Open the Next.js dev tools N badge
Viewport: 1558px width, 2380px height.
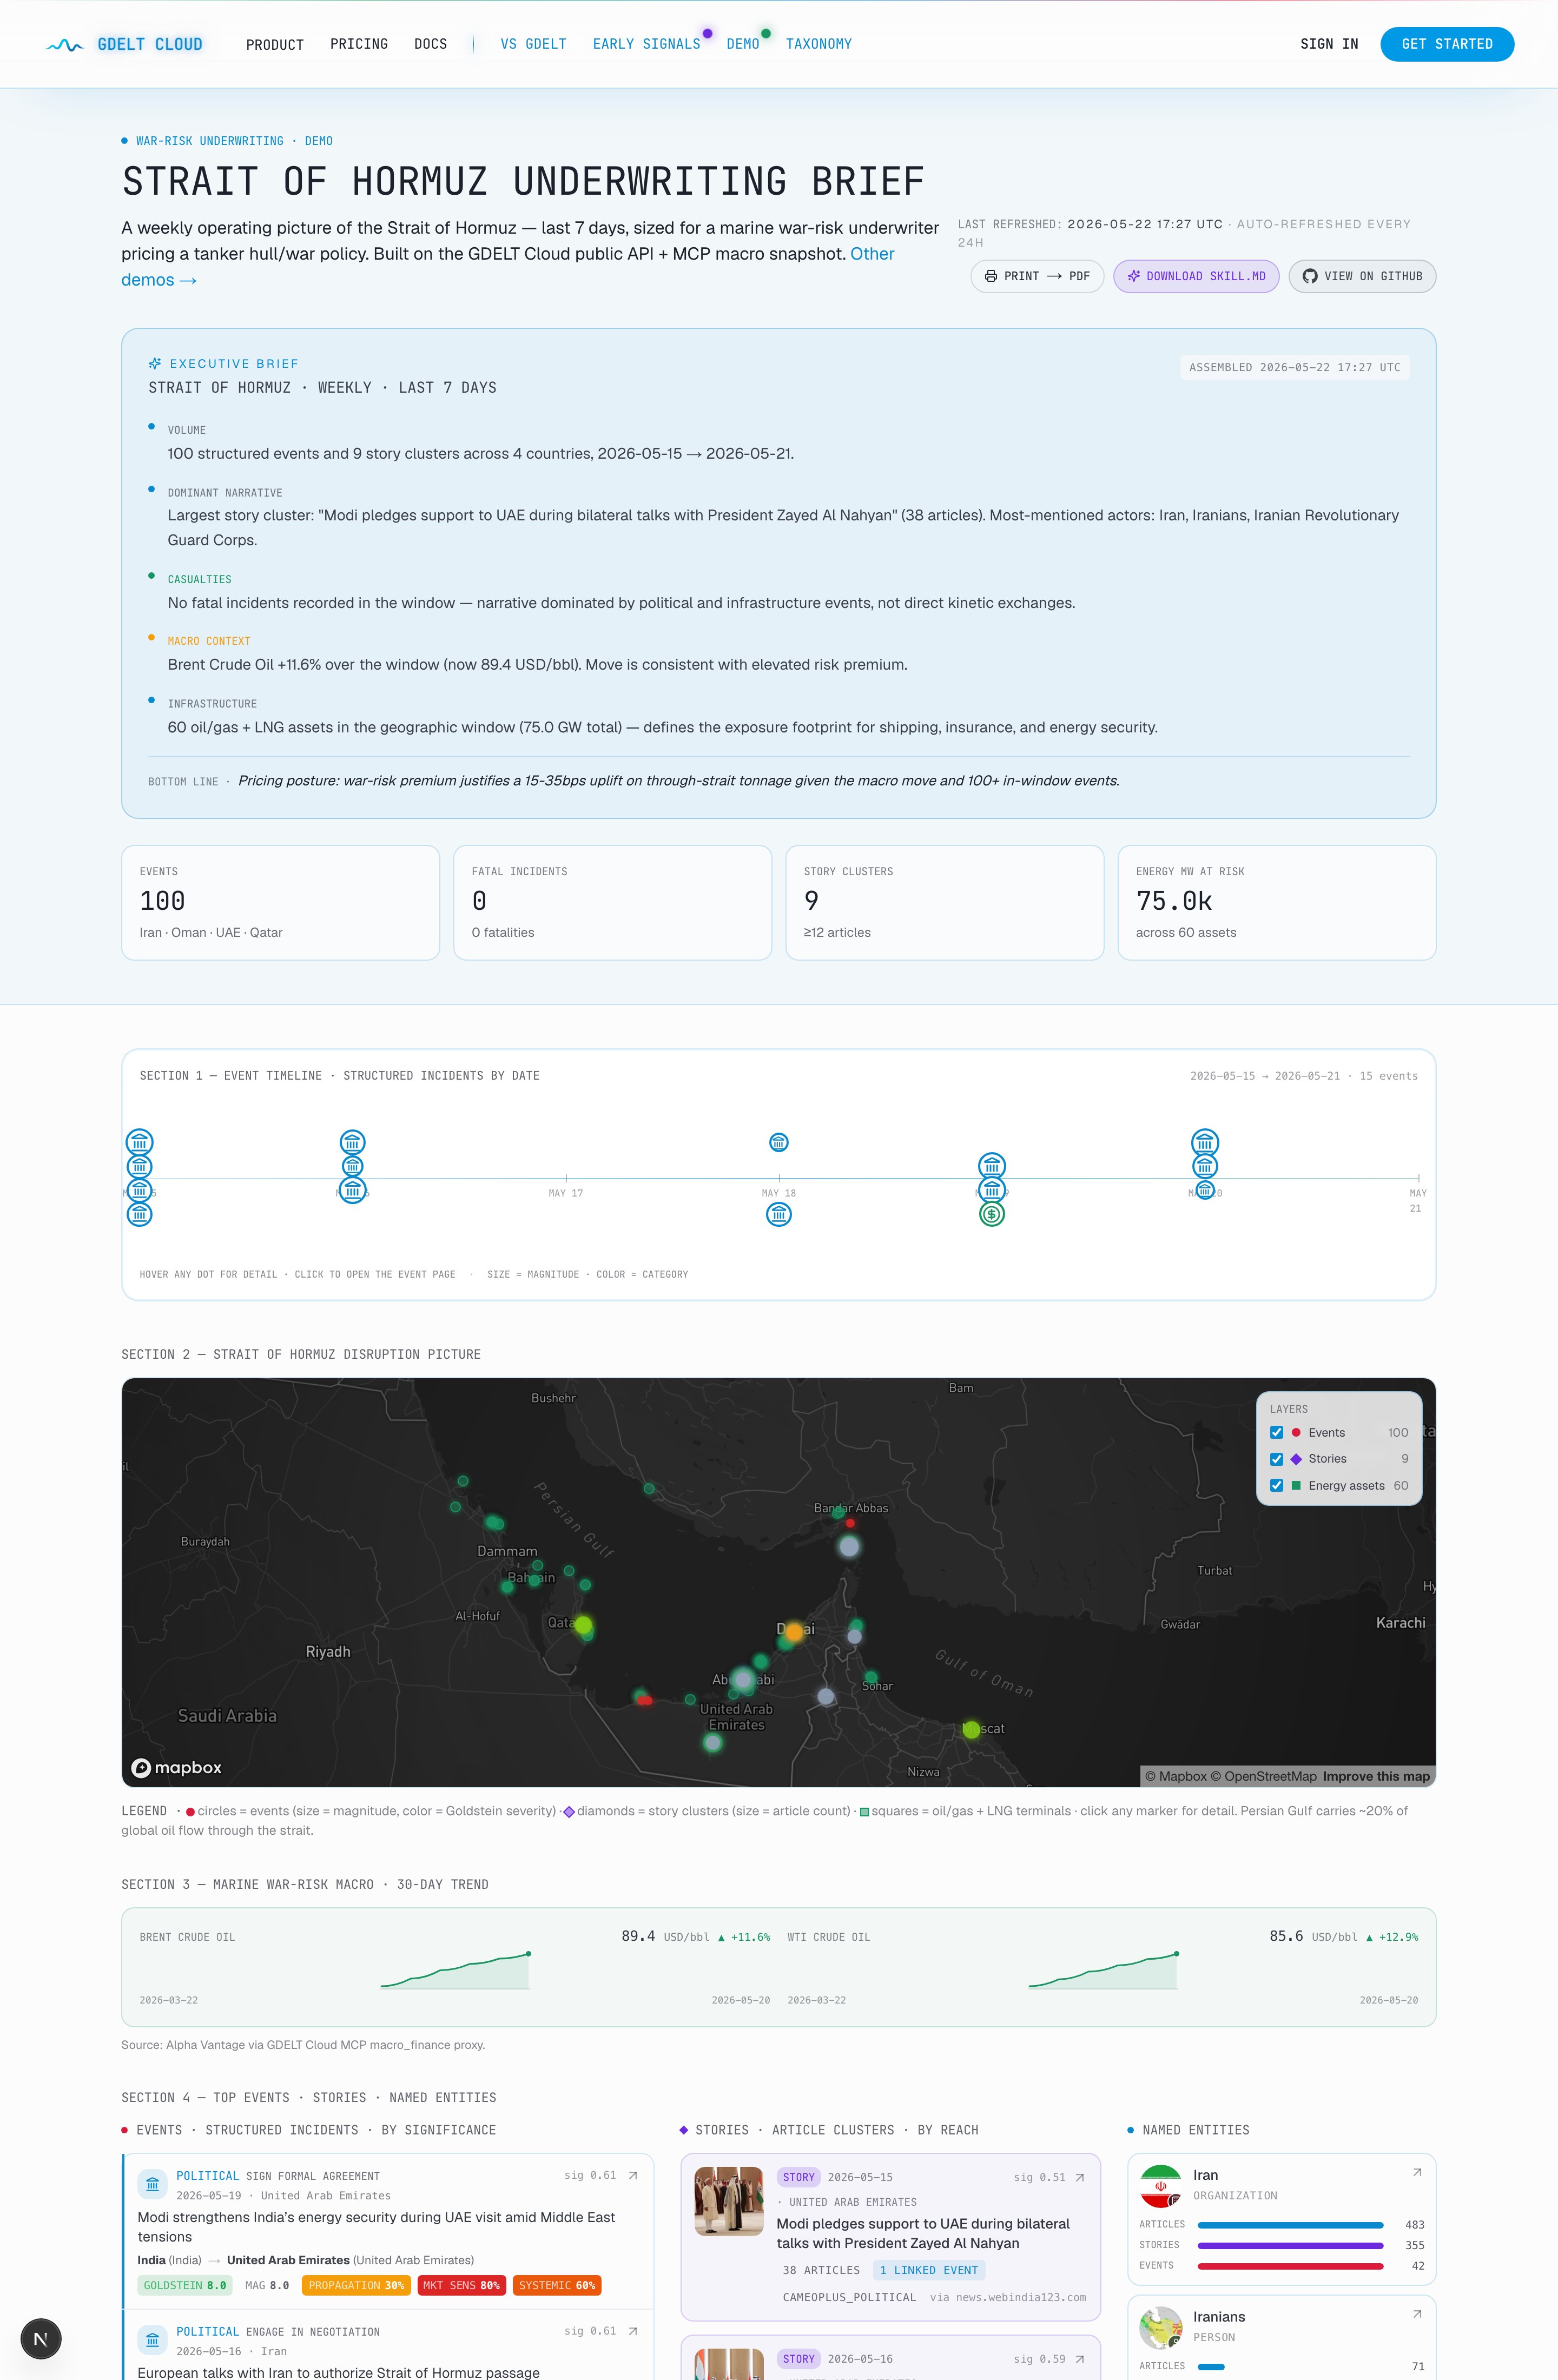click(41, 2339)
